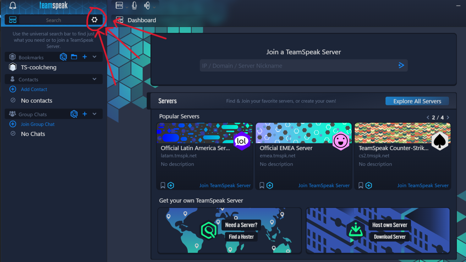Click the smiley avatar on EMEA card
Screen dimensions: 466x262
point(341,141)
